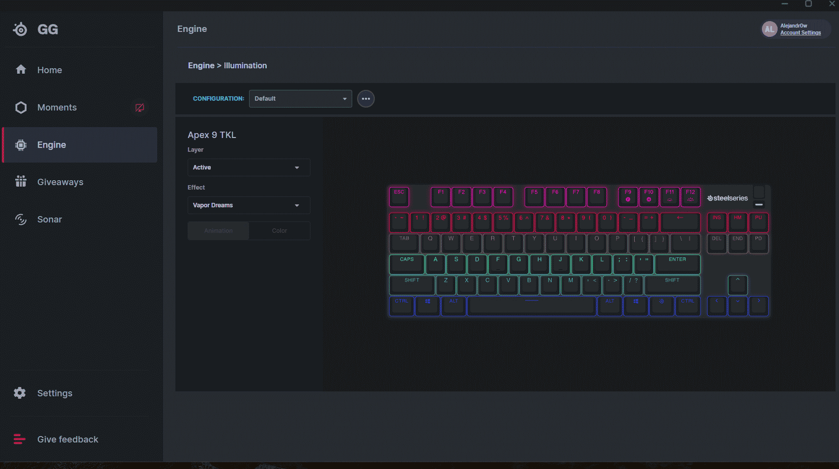Select the Engine sidebar item
839x469 pixels.
click(x=79, y=145)
